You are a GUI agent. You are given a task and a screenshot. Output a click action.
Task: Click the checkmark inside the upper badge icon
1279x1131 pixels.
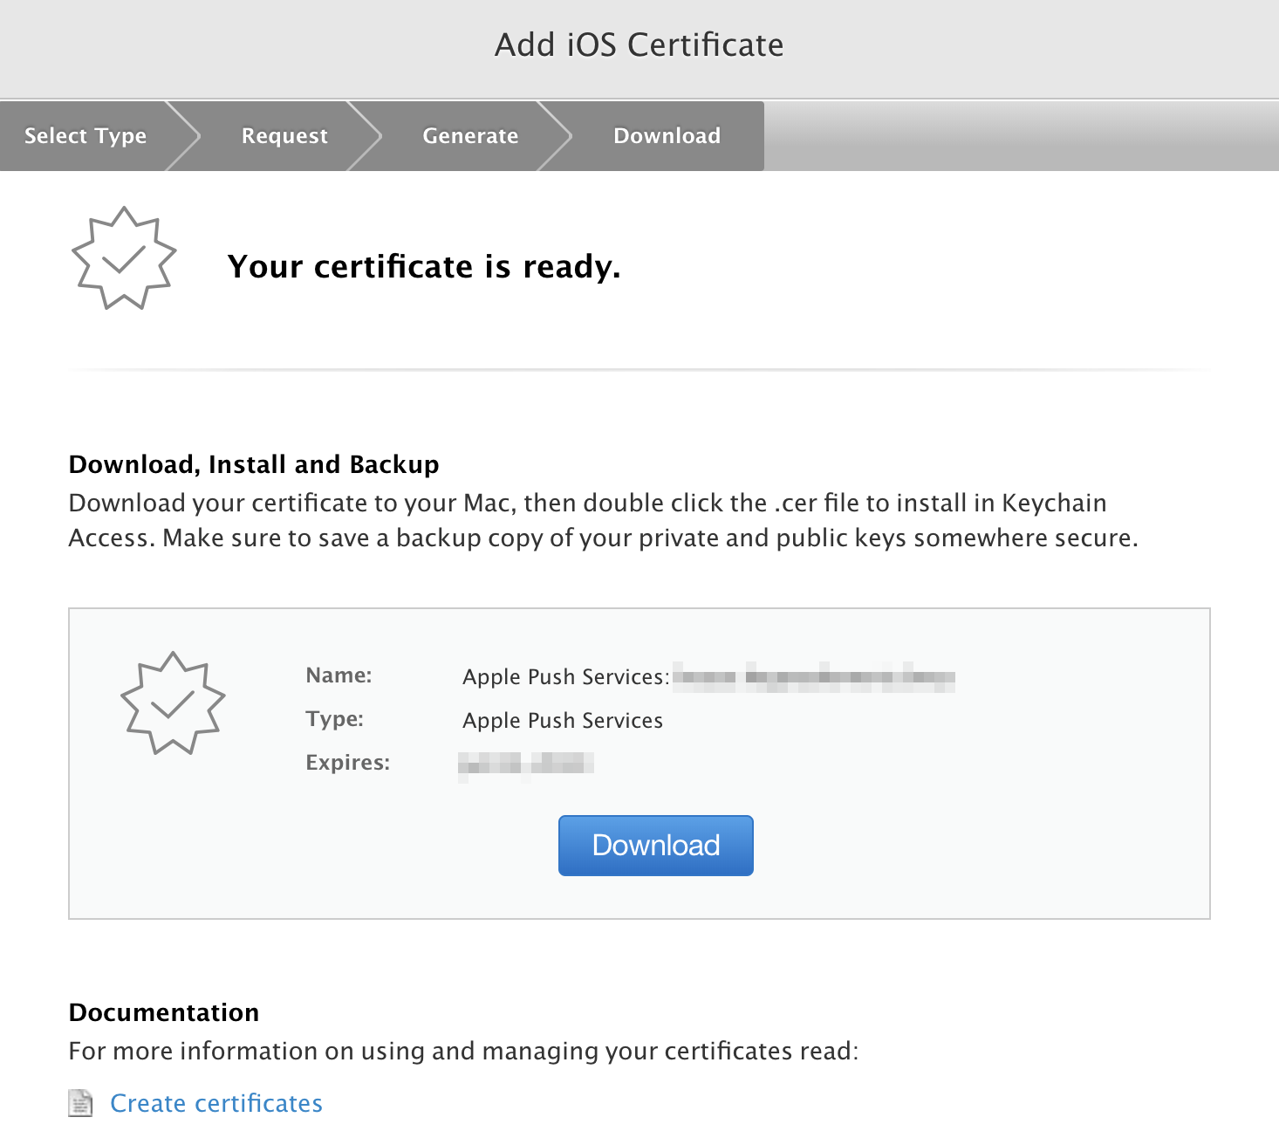coord(122,260)
